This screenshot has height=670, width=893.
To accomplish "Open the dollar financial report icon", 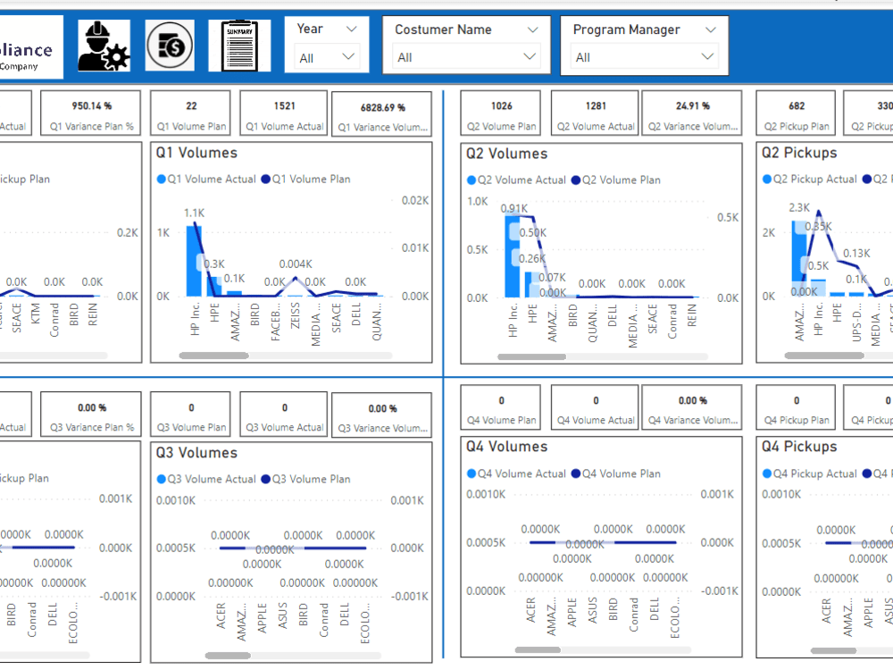I will tap(169, 44).
